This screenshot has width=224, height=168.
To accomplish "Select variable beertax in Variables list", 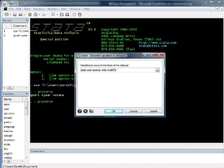I will tap(8, 131).
